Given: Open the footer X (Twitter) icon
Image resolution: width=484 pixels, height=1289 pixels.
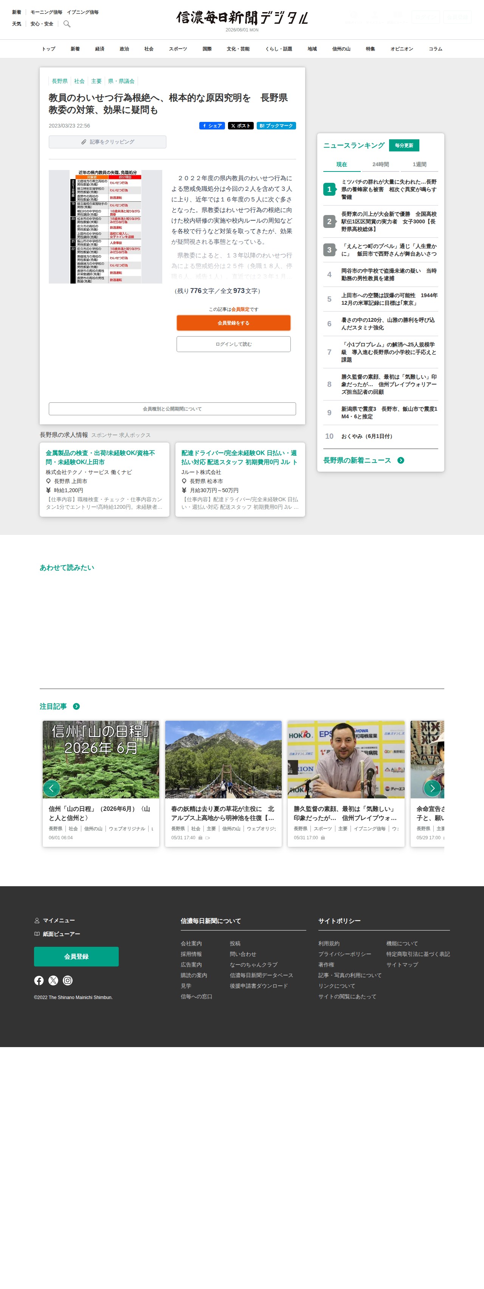Looking at the screenshot, I should click(53, 980).
